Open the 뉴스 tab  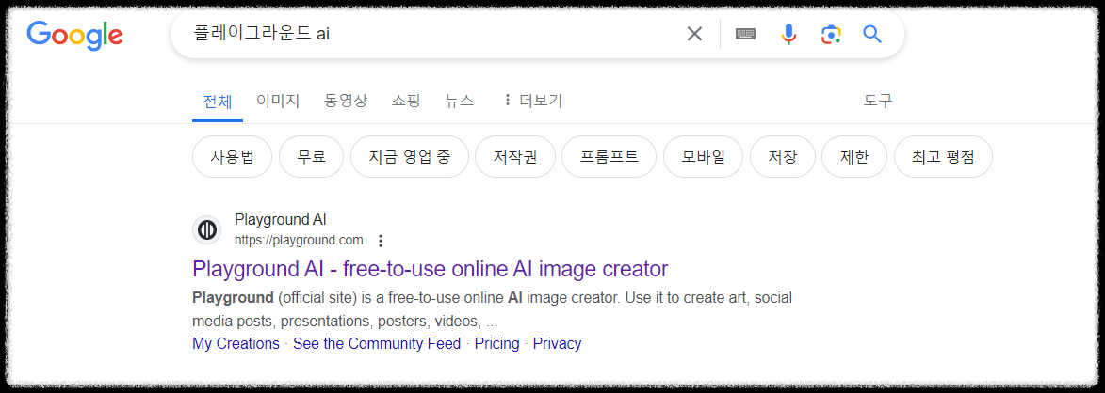460,101
